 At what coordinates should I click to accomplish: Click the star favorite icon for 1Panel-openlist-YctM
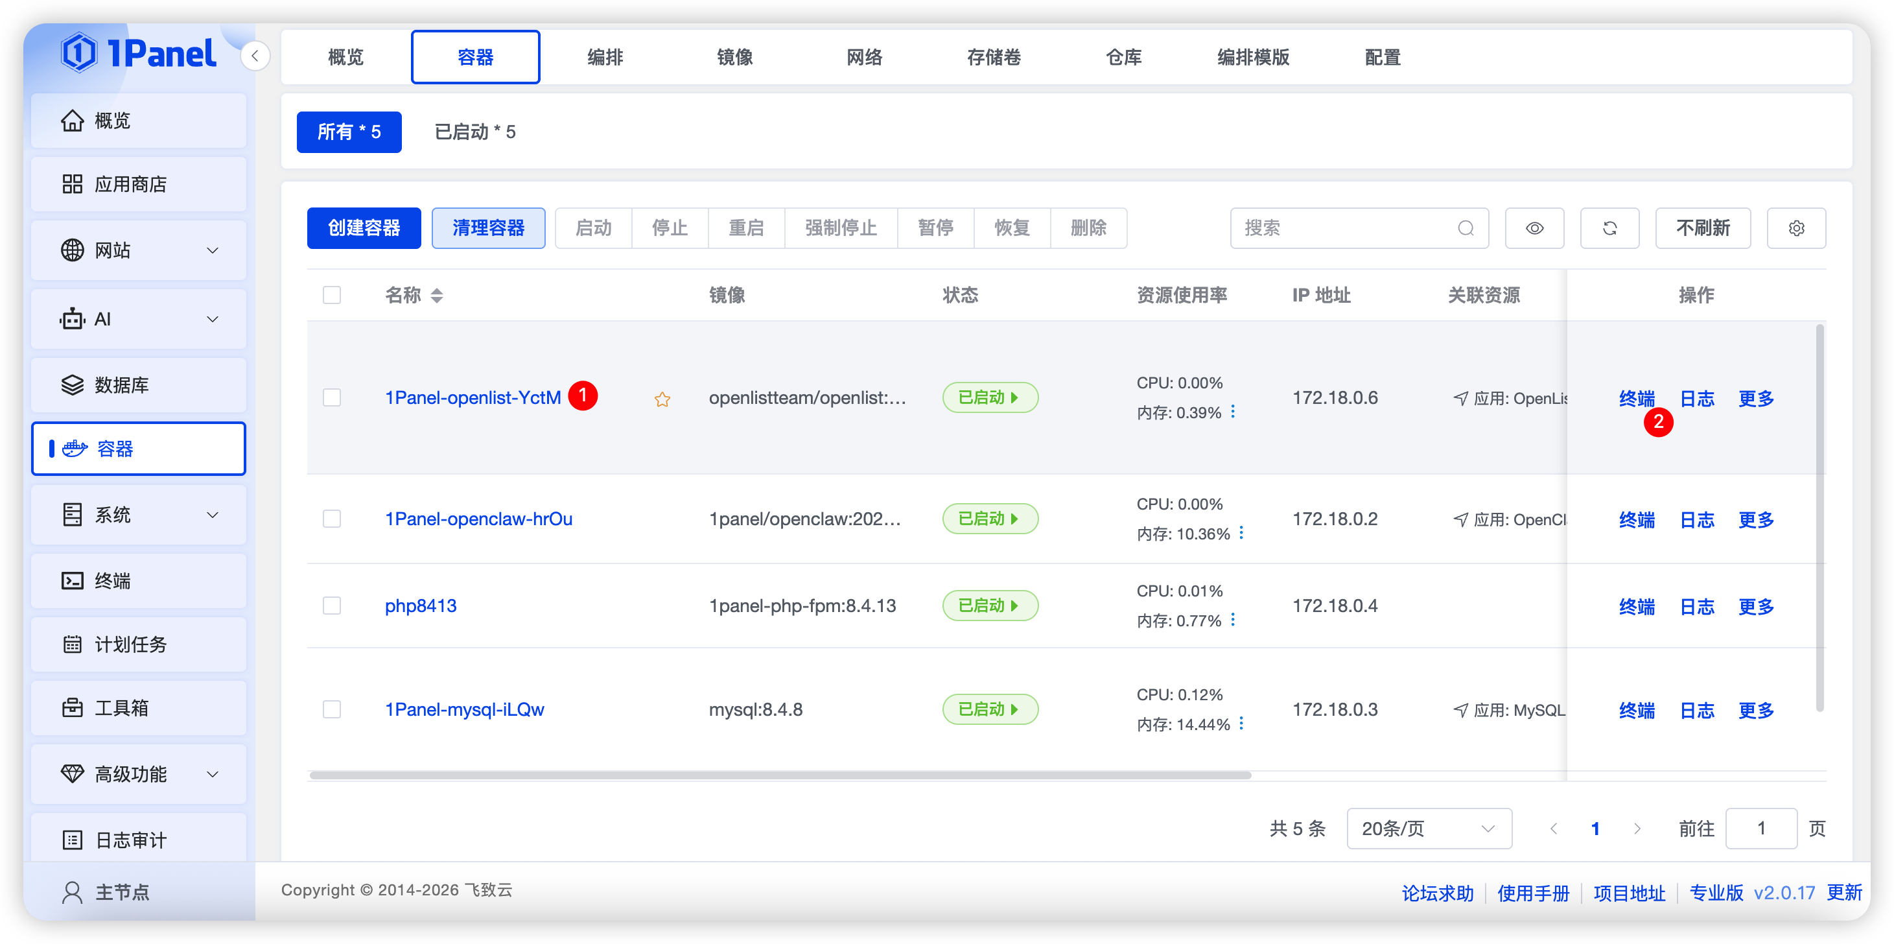(x=662, y=399)
